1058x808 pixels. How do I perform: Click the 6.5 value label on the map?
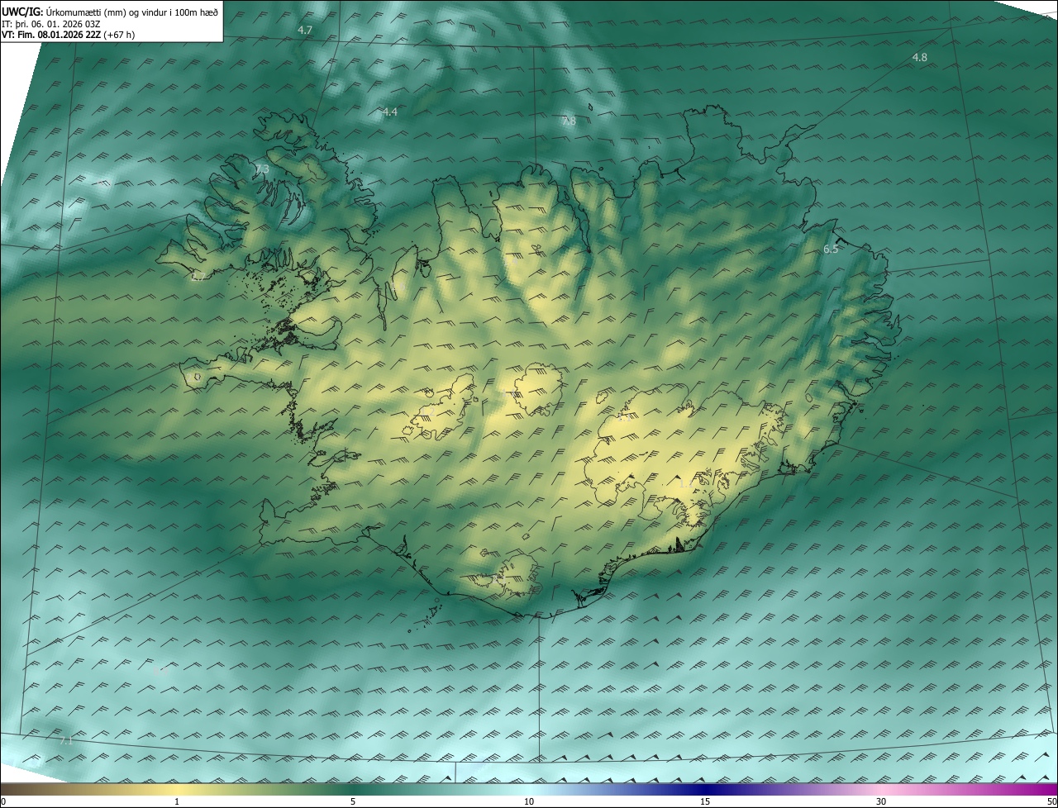[831, 249]
